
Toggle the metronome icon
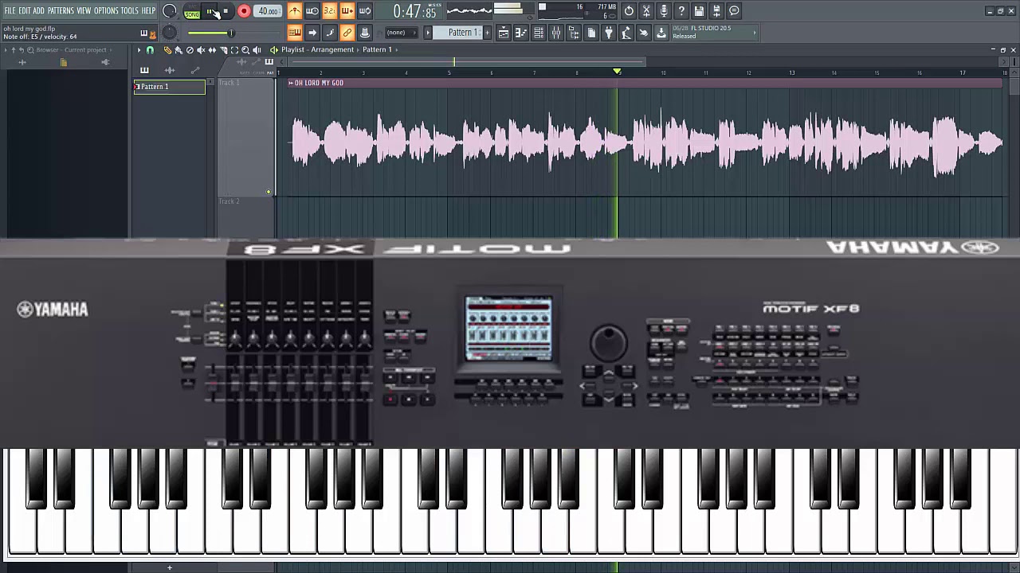click(295, 11)
